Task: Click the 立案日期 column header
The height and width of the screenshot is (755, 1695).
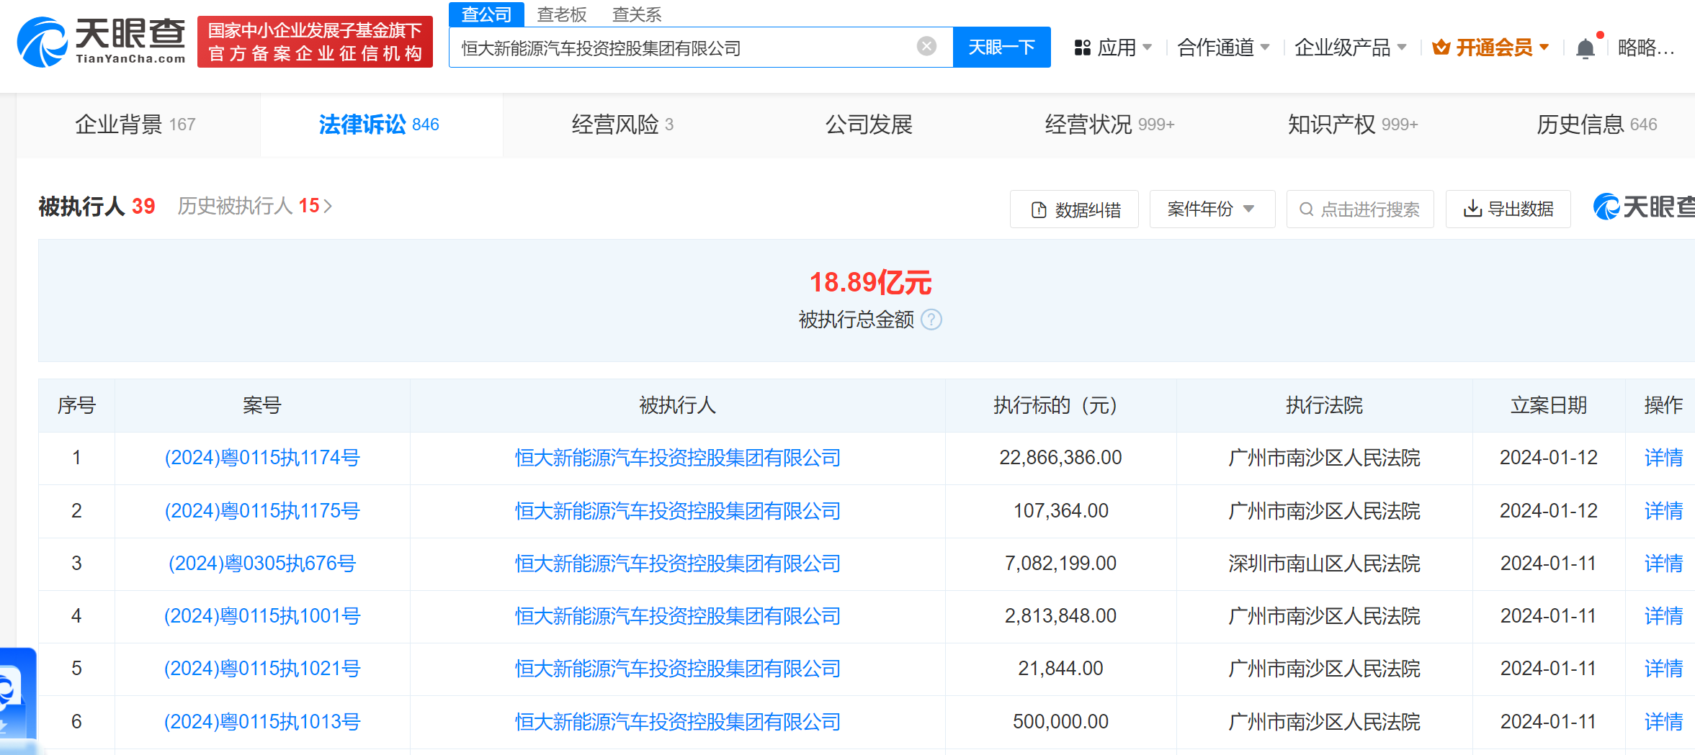Action: 1548,405
